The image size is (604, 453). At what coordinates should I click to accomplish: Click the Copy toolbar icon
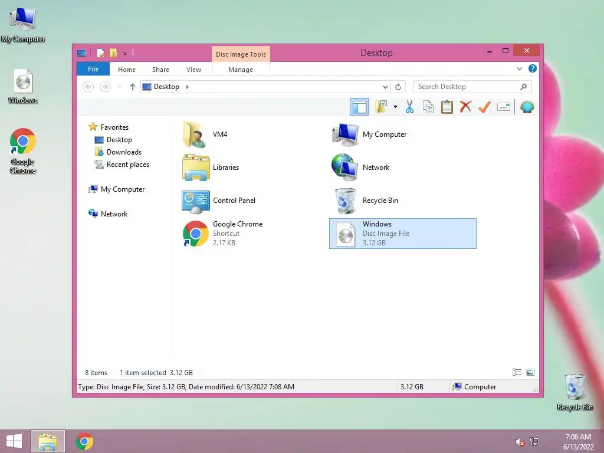point(428,107)
